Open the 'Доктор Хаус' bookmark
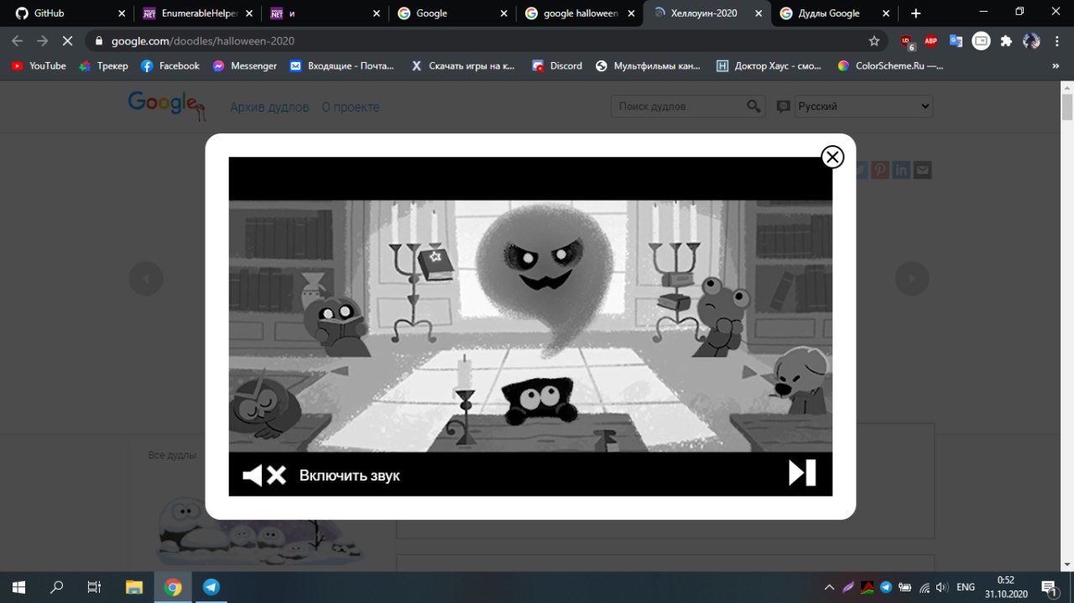The image size is (1074, 603). [x=769, y=65]
